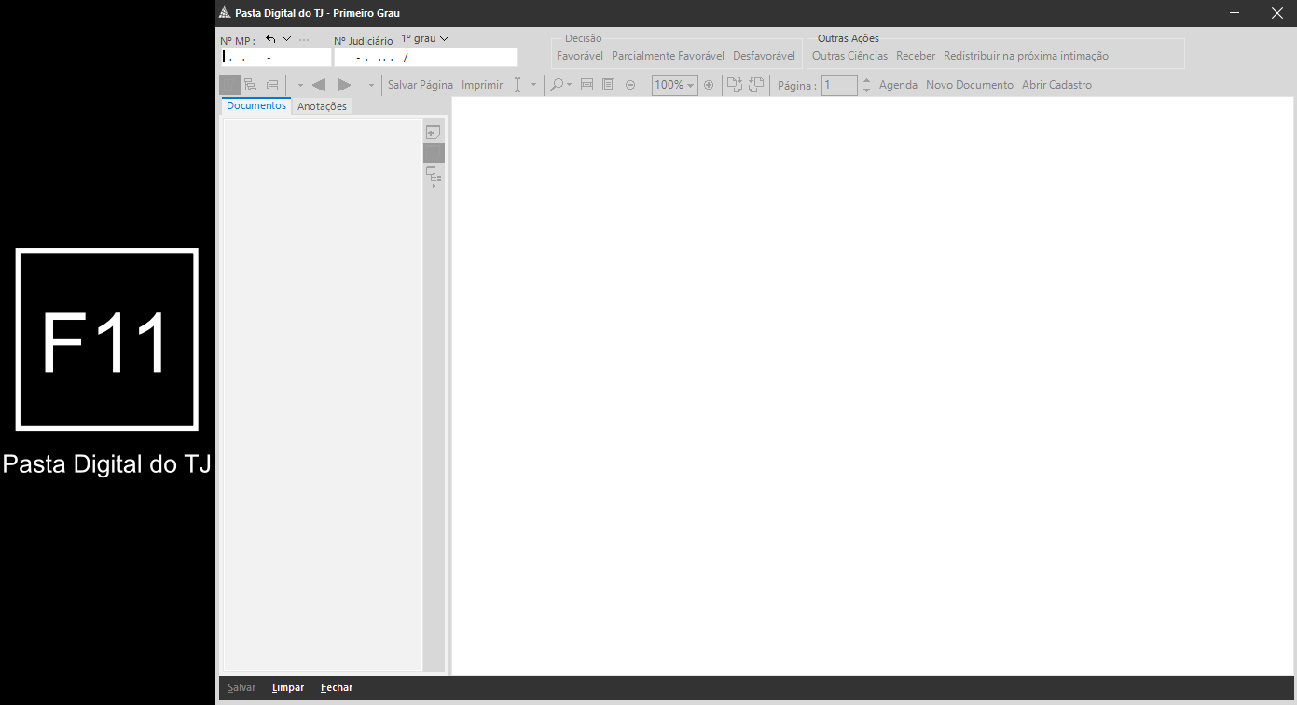Click the highlighted note icon in side strip
1297x705 pixels.
click(434, 153)
